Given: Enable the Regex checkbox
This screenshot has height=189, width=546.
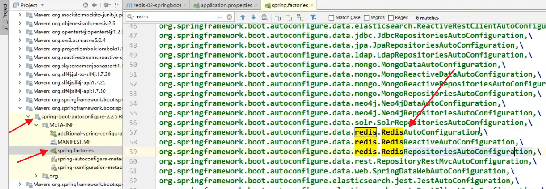Looking at the screenshot, I should tap(391, 17).
